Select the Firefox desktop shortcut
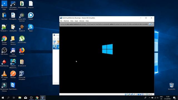This screenshot has width=178, height=100. [22, 51]
